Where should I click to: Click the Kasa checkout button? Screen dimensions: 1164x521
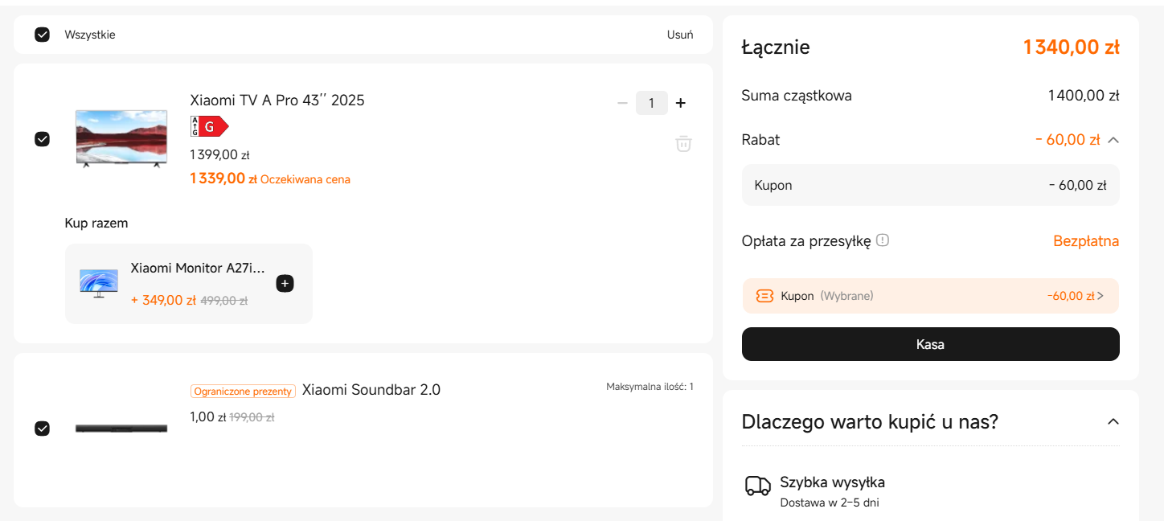point(931,344)
